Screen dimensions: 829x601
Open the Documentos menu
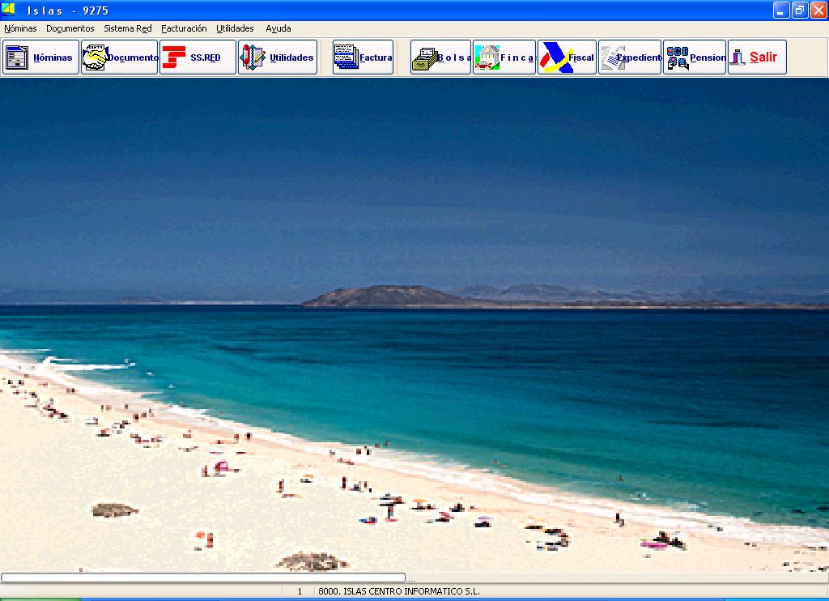click(x=70, y=28)
